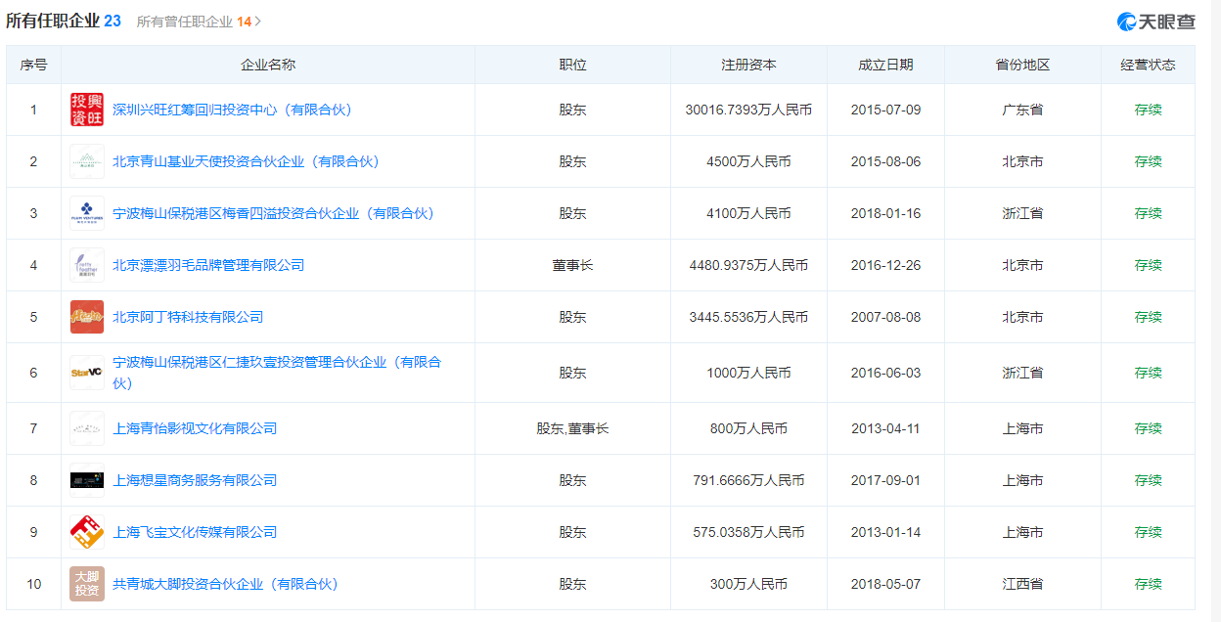Switch to 所有曾任职企业 14 tab
The width and height of the screenshot is (1221, 622).
[194, 22]
